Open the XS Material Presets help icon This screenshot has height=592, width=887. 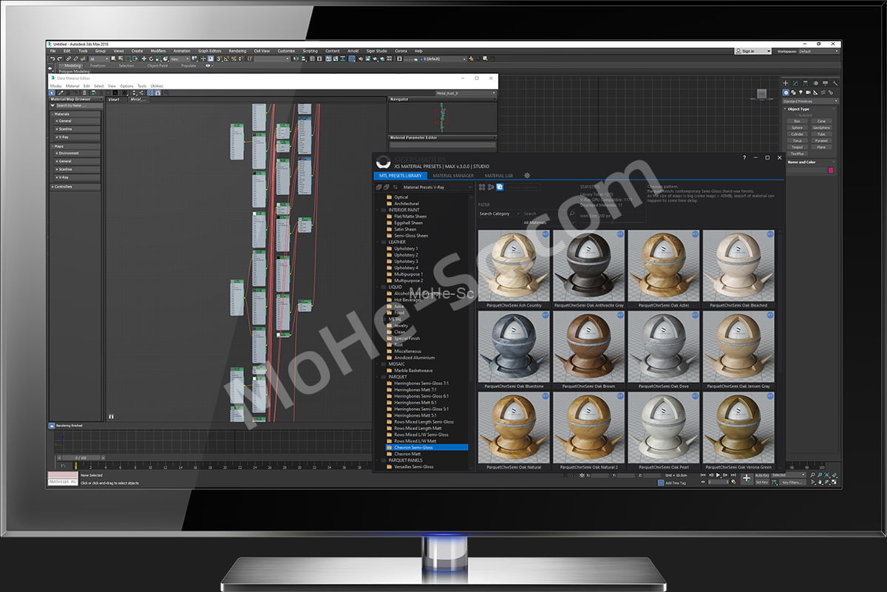(744, 157)
